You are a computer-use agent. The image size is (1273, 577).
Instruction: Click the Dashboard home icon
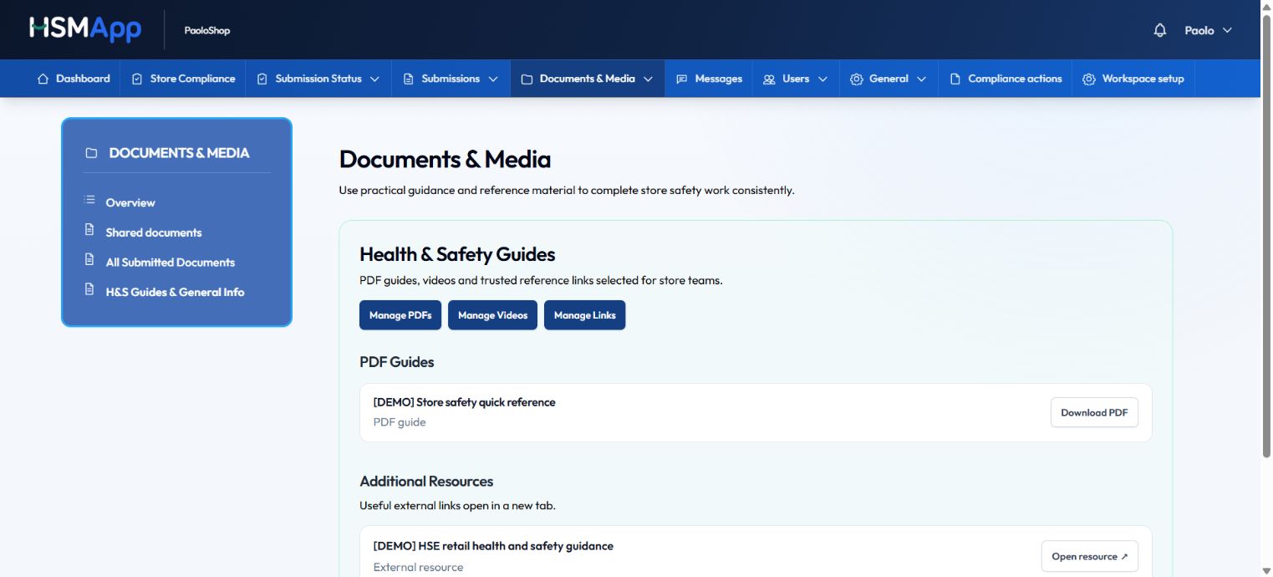pos(43,79)
